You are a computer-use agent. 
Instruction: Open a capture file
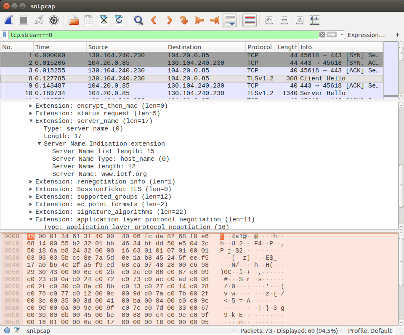(74, 20)
